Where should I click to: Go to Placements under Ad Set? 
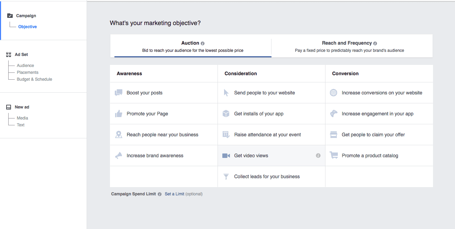[x=27, y=72]
